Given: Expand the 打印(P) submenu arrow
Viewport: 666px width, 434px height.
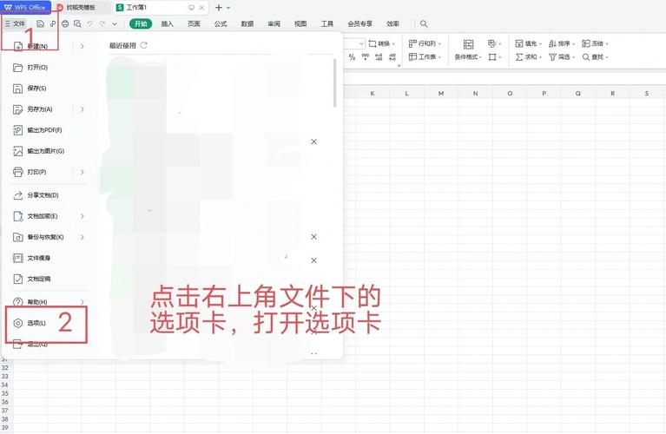Looking at the screenshot, I should tap(82, 172).
